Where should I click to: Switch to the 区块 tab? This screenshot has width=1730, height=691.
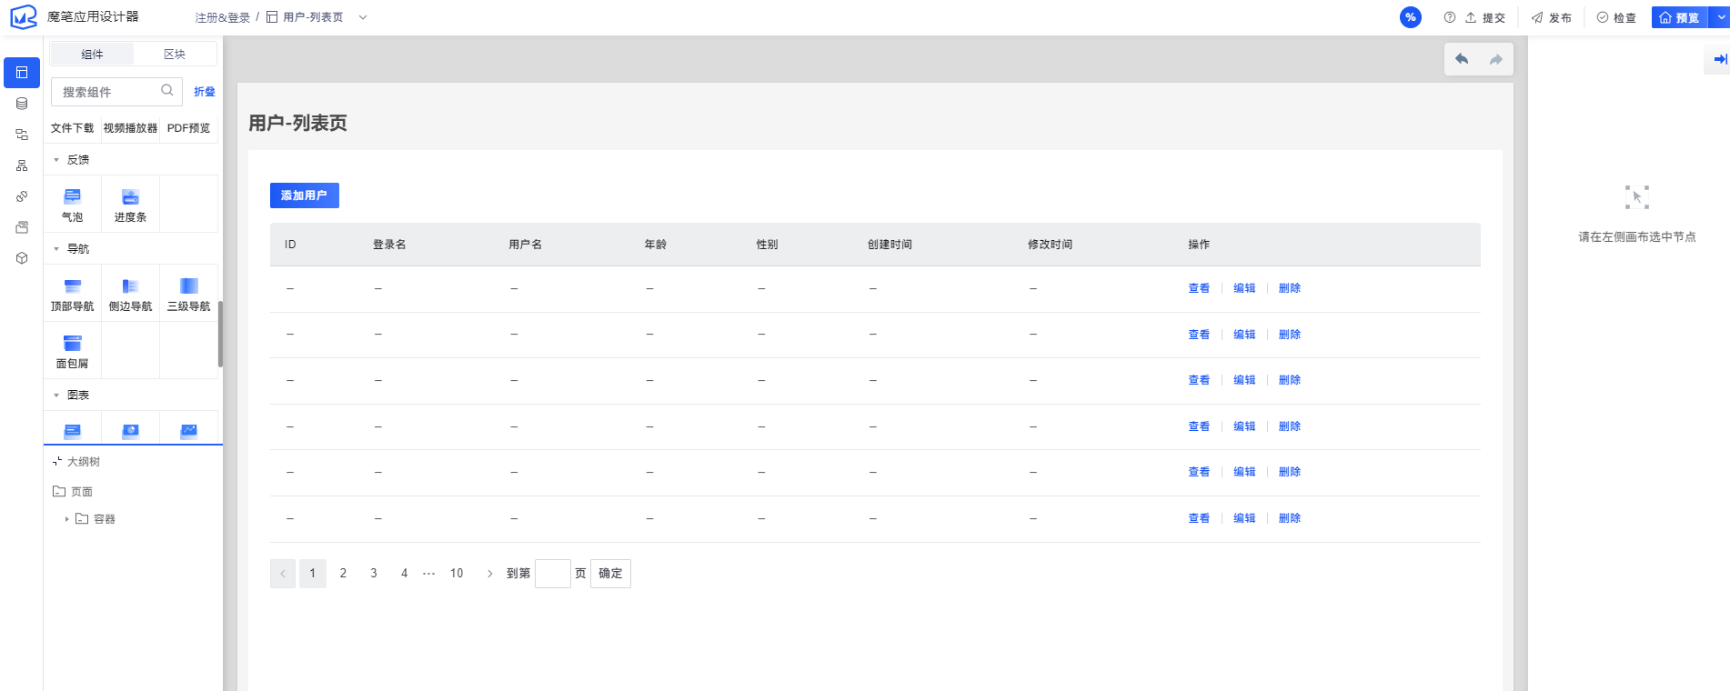[175, 55]
